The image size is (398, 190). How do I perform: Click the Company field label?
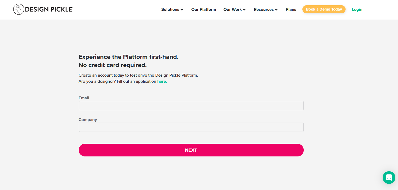coord(88,120)
